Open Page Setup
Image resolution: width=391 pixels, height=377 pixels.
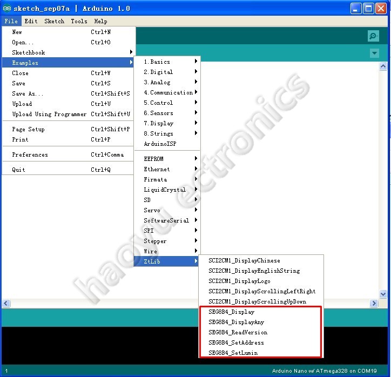[68, 129]
